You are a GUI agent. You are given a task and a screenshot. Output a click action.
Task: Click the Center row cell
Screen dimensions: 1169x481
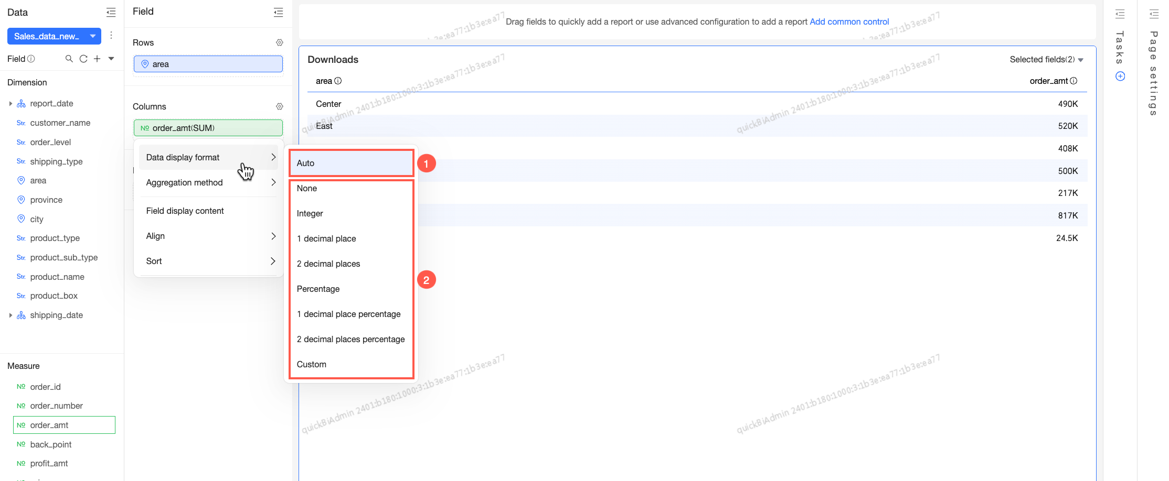(328, 104)
